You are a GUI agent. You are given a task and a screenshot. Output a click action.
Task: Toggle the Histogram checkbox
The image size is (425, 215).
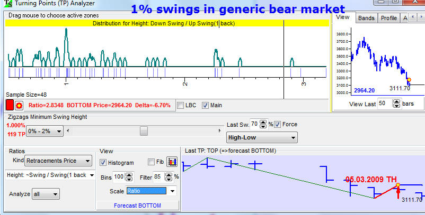[x=104, y=163]
